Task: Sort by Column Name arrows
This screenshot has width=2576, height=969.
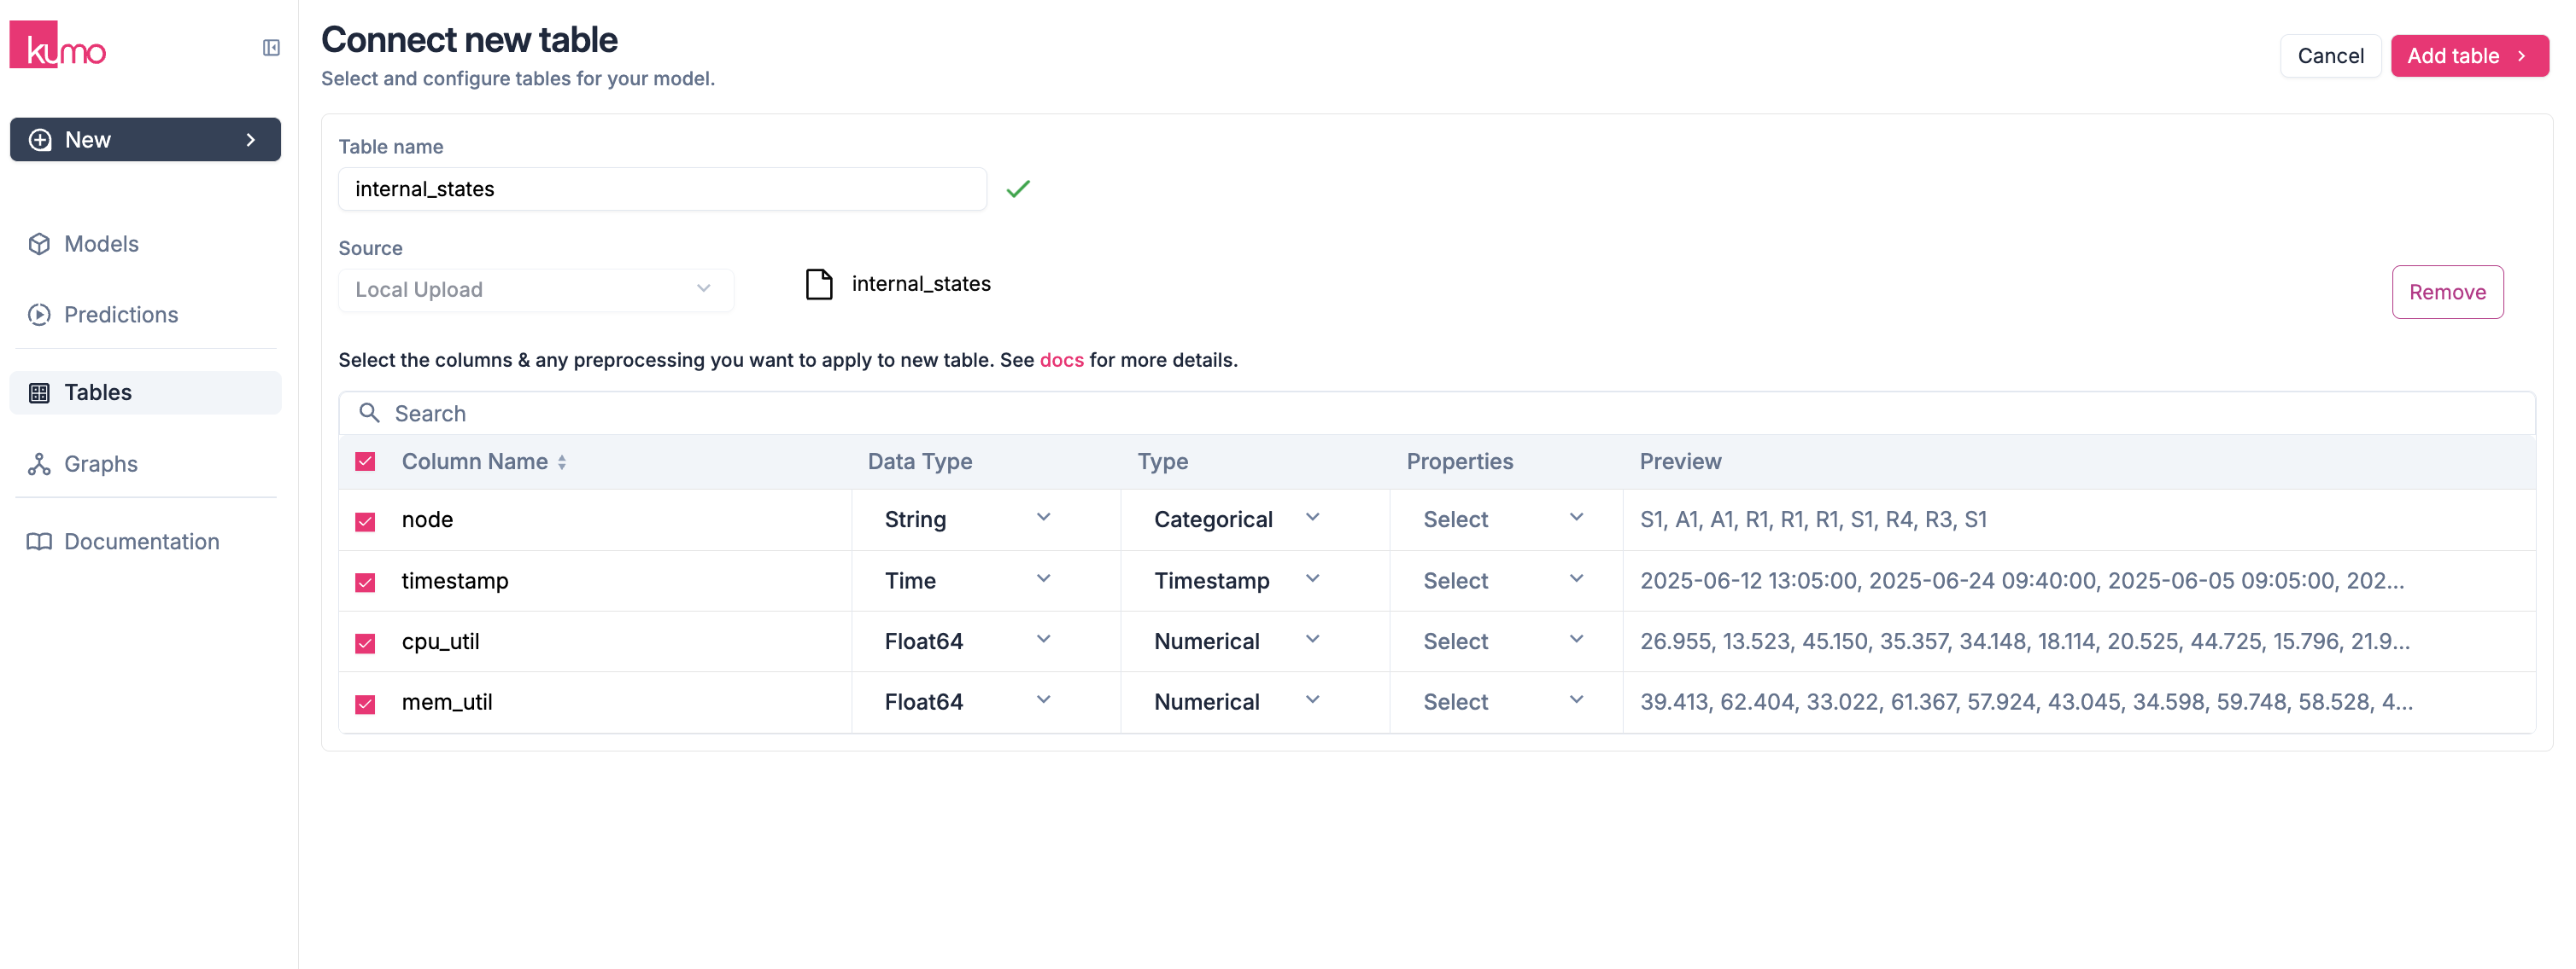Action: (562, 462)
